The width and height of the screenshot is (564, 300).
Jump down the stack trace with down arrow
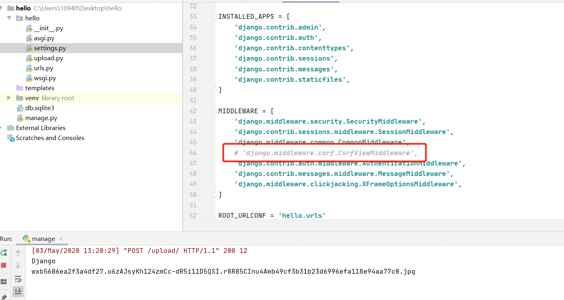point(18,266)
